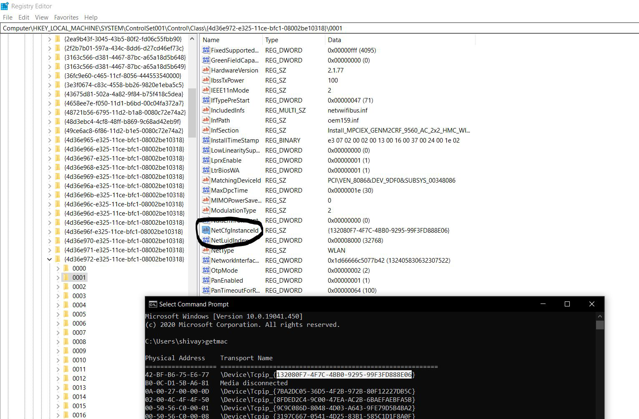Click the tree pane vertical scrollbar thumb
Screen dimensions: 639x419
pyautogui.click(x=192, y=113)
